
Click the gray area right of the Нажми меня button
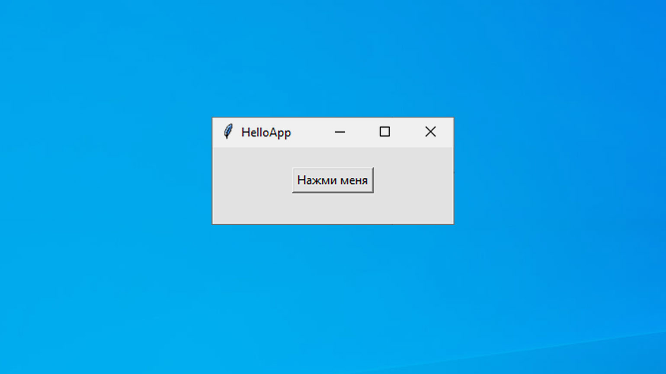(x=413, y=180)
